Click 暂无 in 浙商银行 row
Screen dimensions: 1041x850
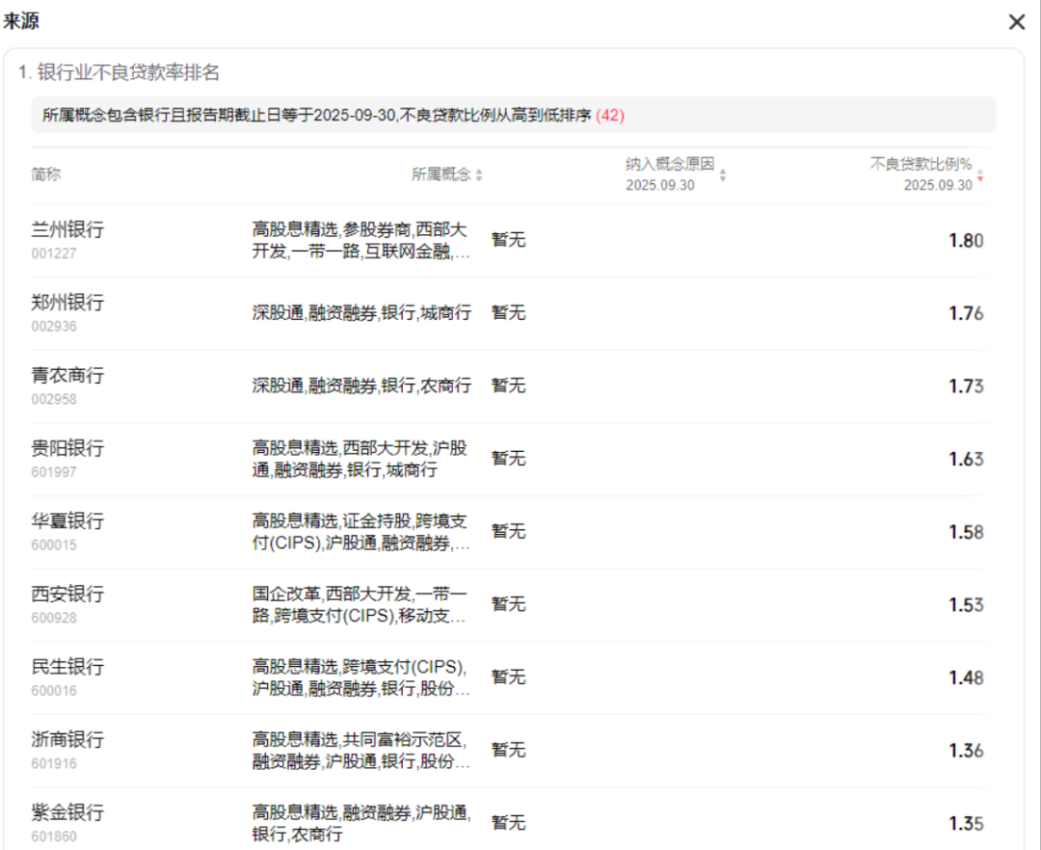click(509, 751)
